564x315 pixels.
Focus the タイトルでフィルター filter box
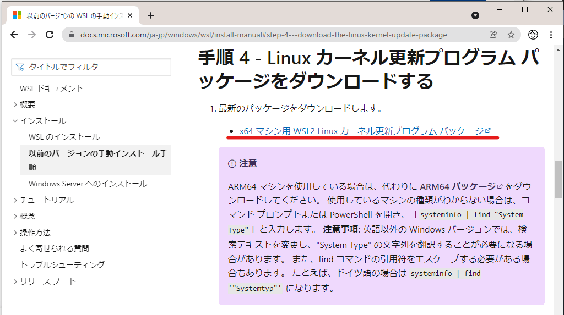click(91, 67)
